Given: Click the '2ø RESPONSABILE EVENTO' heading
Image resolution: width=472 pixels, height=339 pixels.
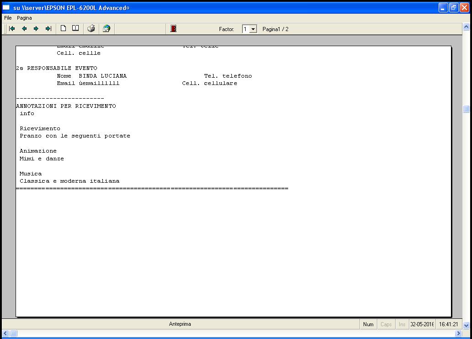Looking at the screenshot, I should click(57, 68).
